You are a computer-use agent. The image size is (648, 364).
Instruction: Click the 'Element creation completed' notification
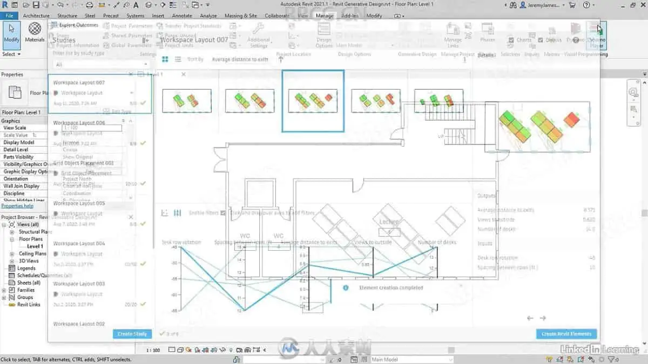click(402, 288)
